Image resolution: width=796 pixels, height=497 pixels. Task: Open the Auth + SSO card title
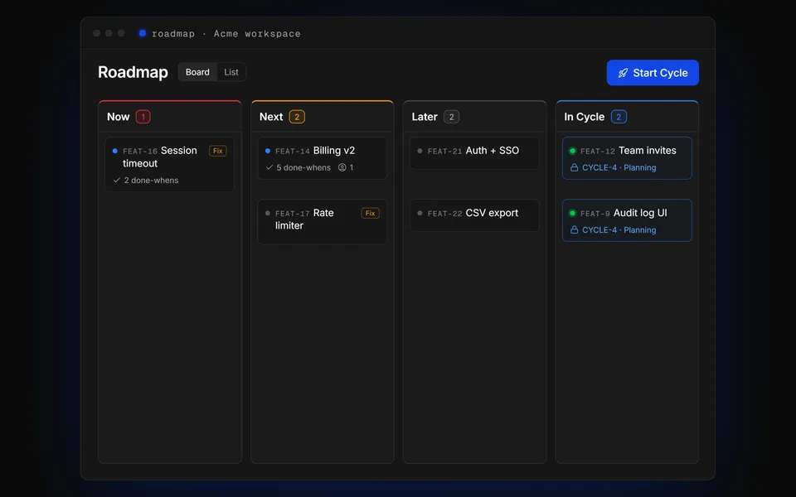493,151
